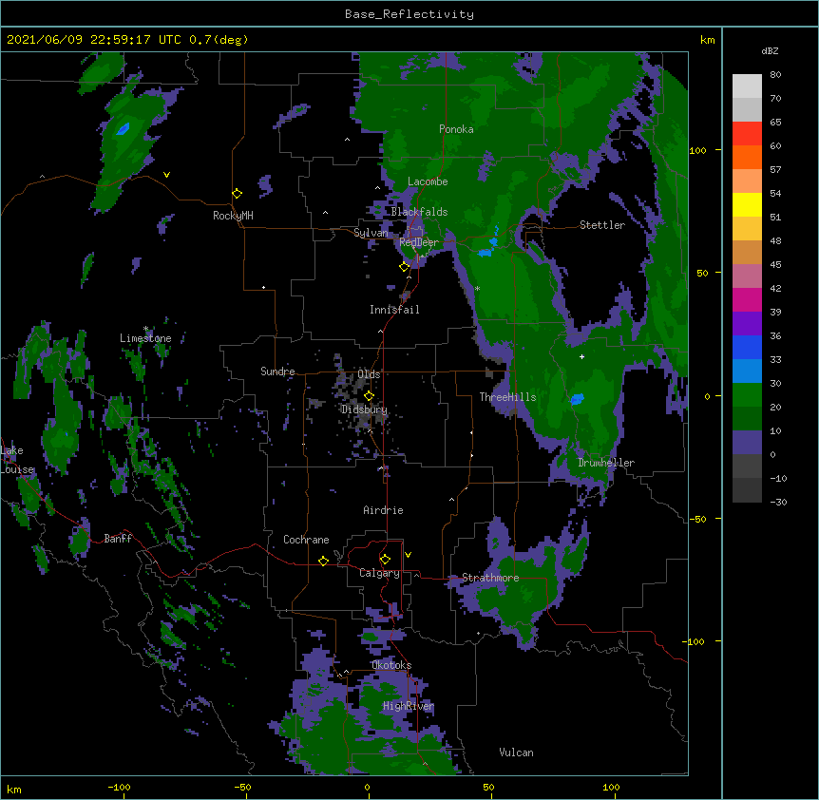Click the Base_Reflectivity title text
The width and height of the screenshot is (819, 800).
point(409,14)
